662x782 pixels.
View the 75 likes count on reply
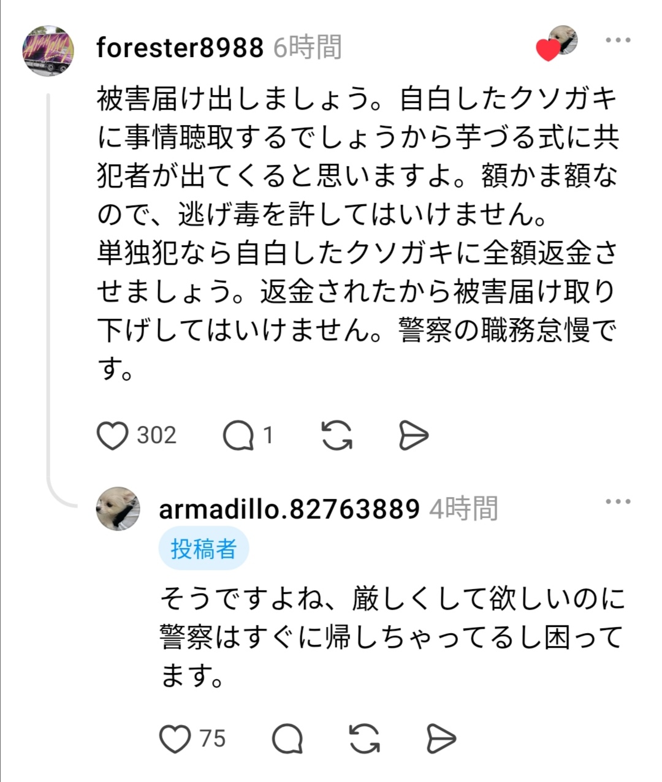tap(213, 738)
